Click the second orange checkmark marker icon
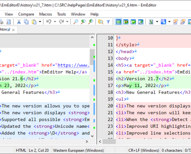Screen dimensions: 191x154 [183, 22]
